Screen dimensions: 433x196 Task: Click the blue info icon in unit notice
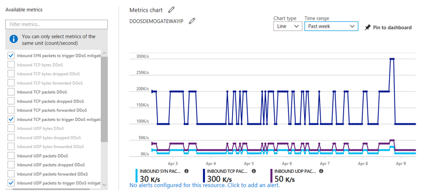13,39
